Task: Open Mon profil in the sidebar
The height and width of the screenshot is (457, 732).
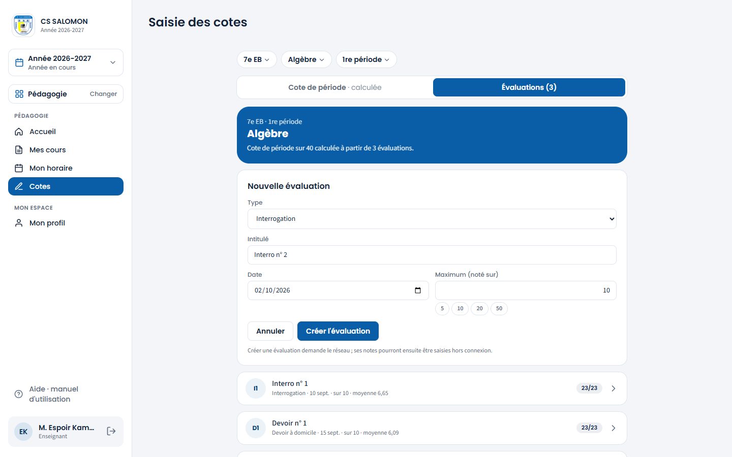Action: pyautogui.click(x=66, y=223)
